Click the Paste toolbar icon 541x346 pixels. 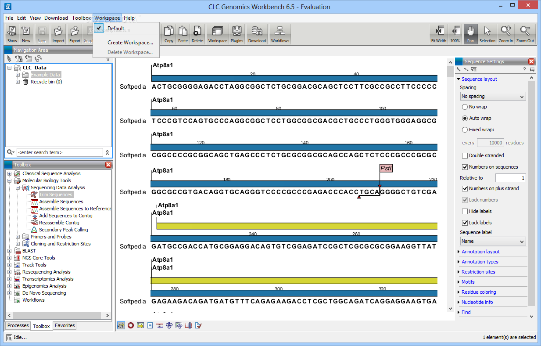183,34
